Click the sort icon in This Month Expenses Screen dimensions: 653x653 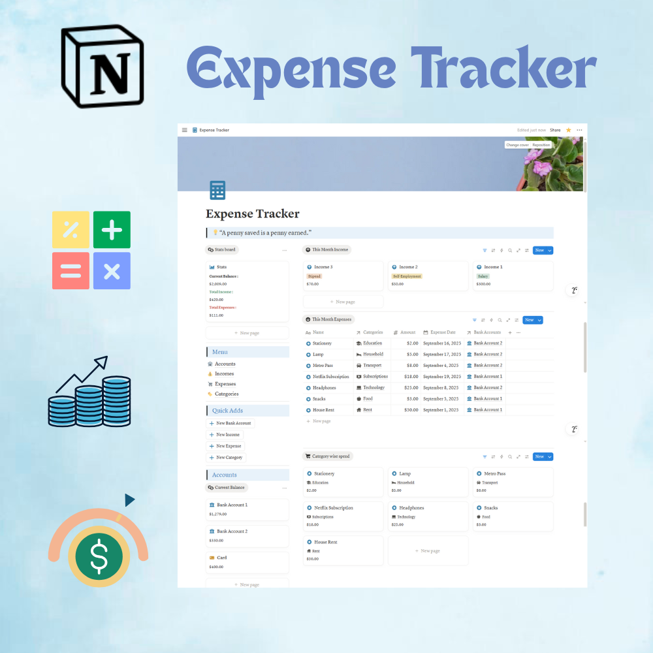tap(483, 320)
